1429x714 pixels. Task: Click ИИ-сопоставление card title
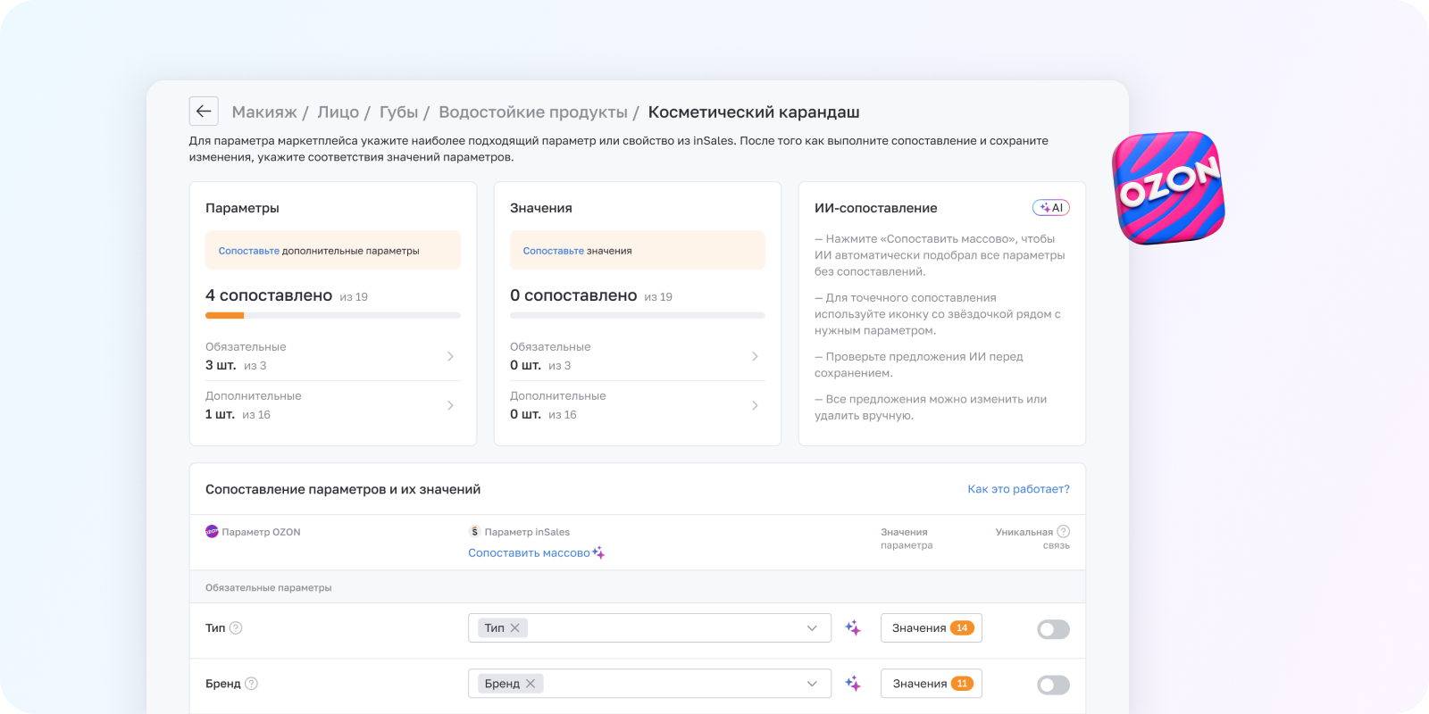coord(876,208)
